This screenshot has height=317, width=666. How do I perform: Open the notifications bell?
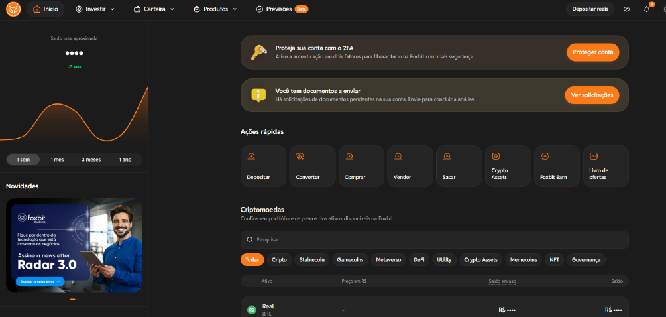[x=647, y=9]
